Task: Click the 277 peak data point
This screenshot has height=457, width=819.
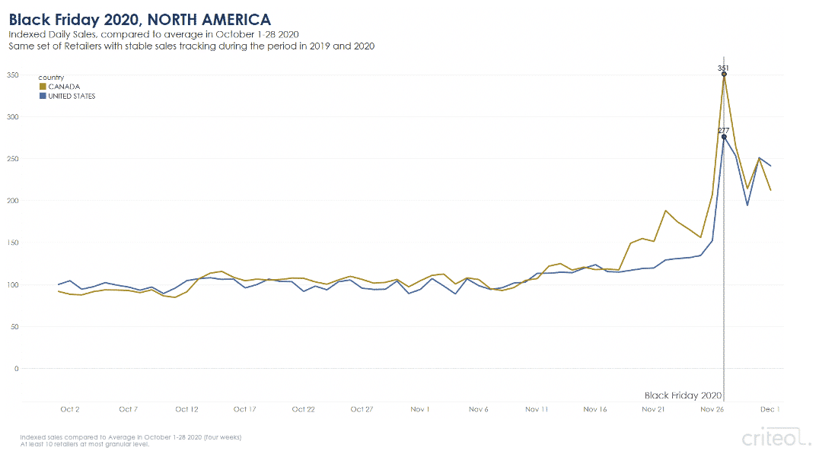Action: coord(724,137)
